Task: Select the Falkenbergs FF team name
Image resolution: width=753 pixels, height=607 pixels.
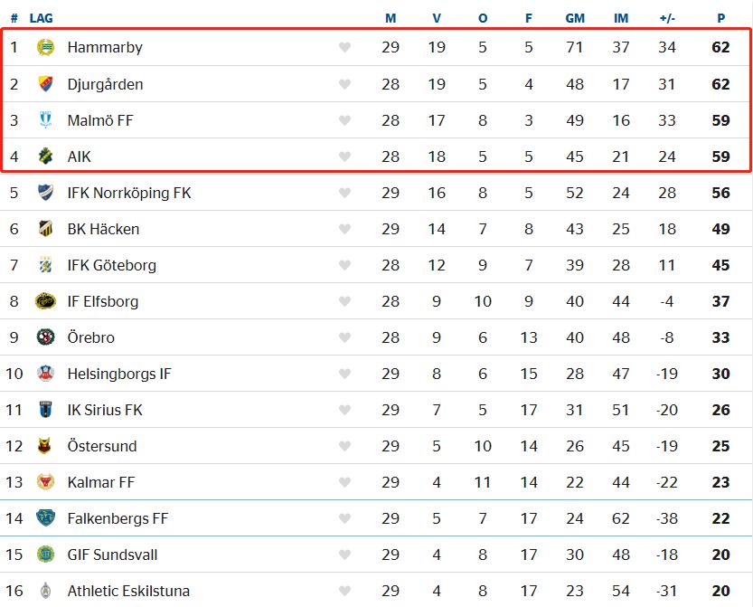Action: point(118,518)
